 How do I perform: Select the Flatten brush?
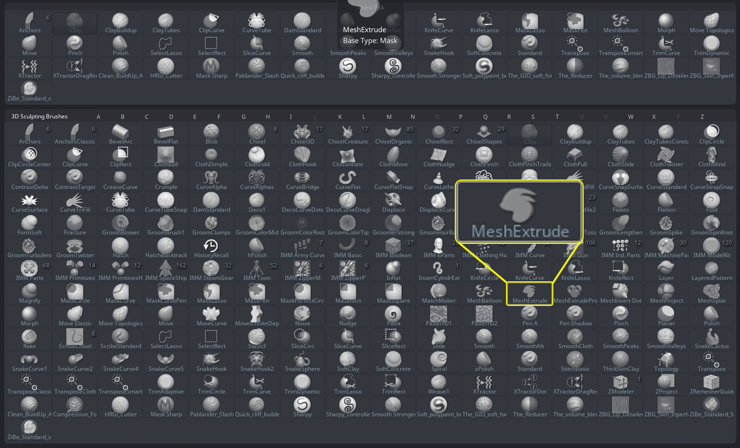click(666, 203)
